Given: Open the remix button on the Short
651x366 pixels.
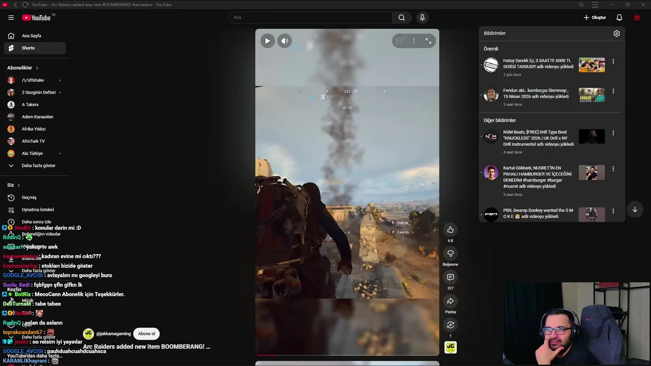Looking at the screenshot, I should (450, 325).
